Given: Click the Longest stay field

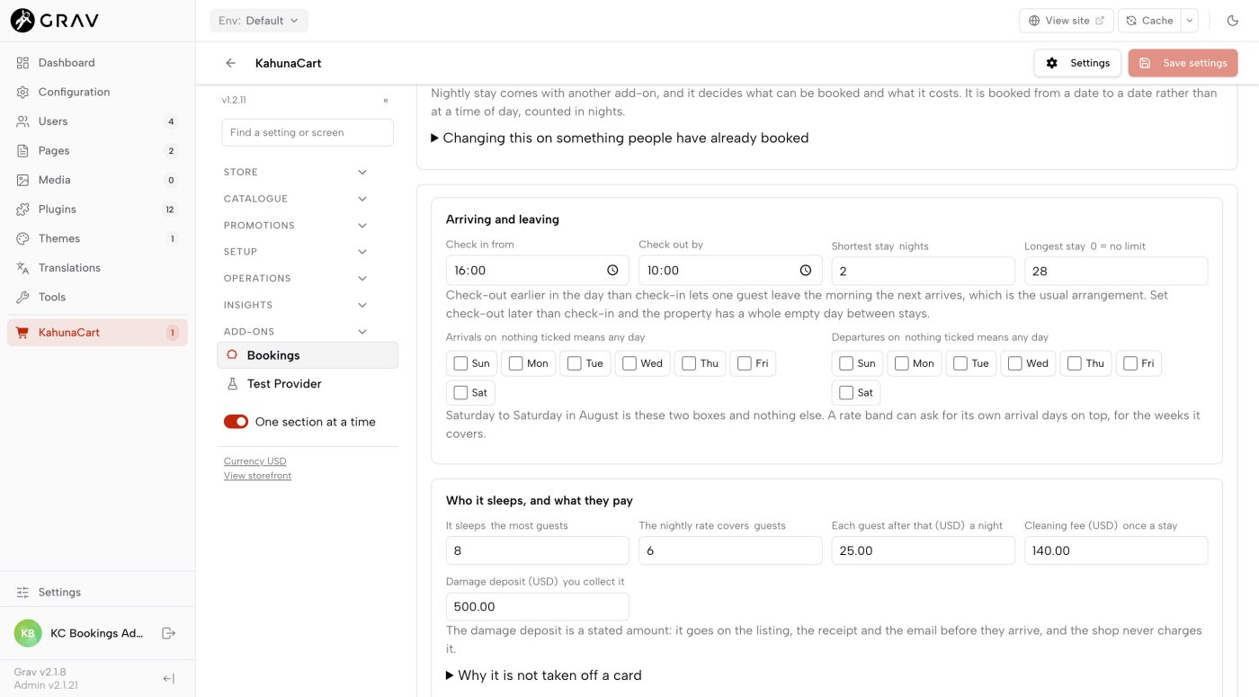Looking at the screenshot, I should pyautogui.click(x=1116, y=271).
